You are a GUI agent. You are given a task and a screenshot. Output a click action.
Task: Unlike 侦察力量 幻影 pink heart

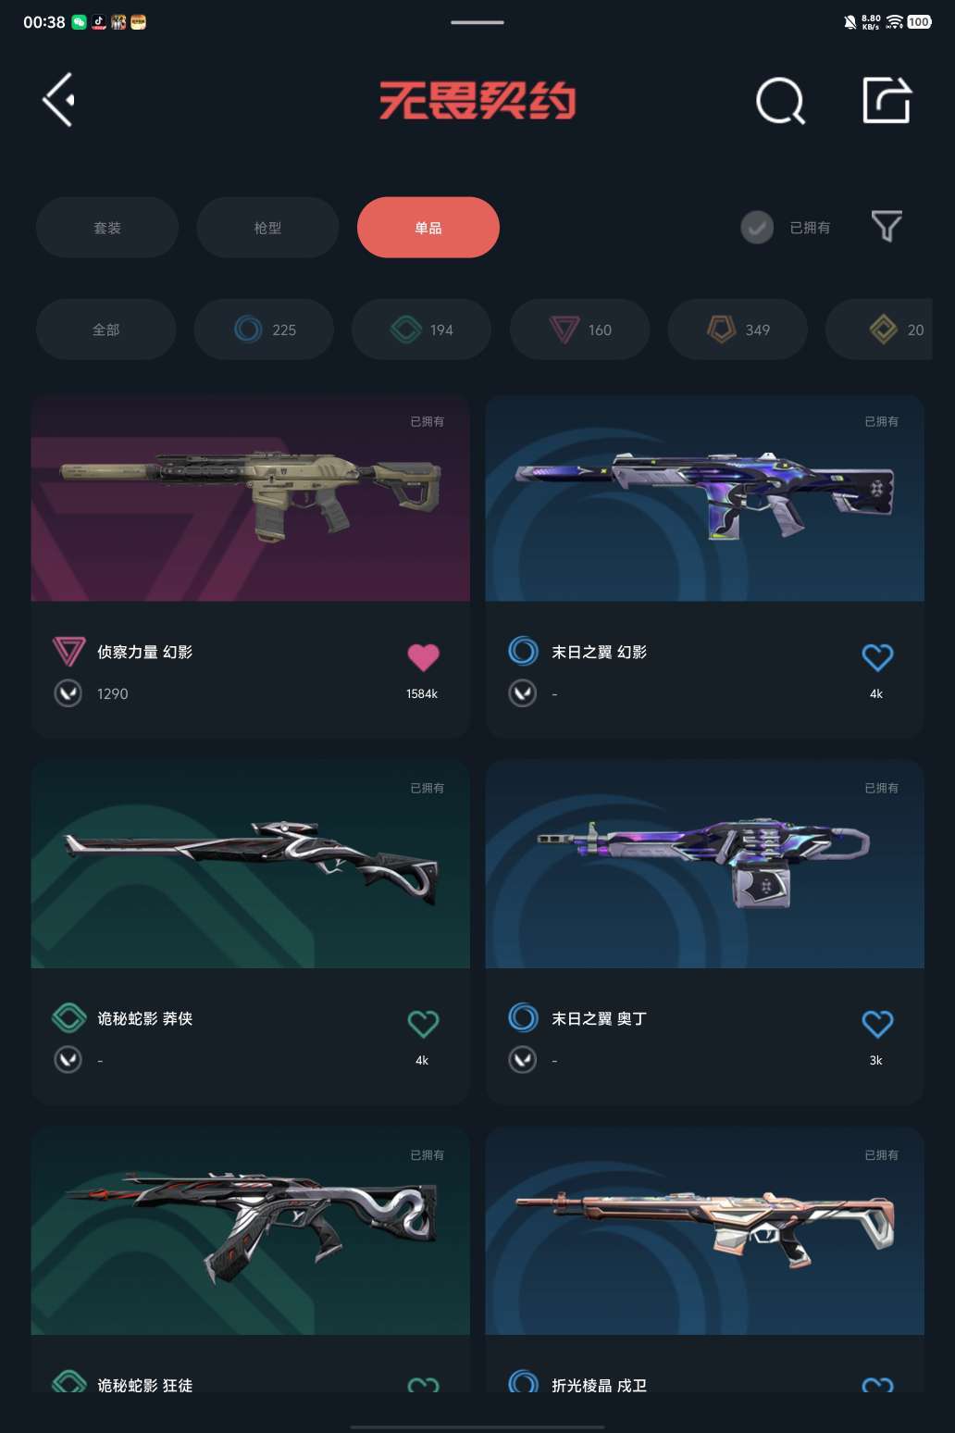click(x=423, y=657)
